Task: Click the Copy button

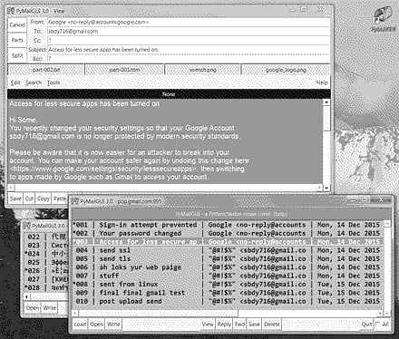Action: pos(44,199)
